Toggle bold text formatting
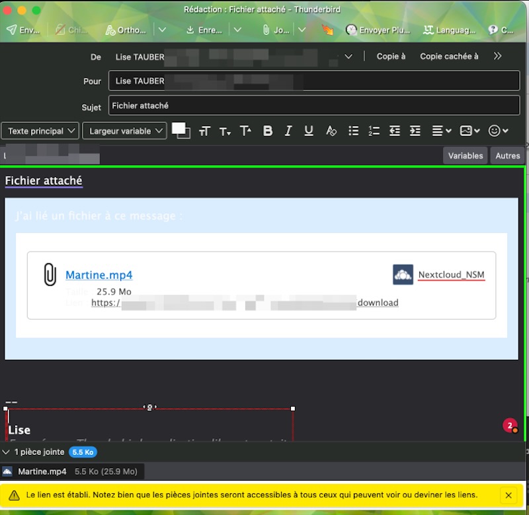 coord(268,131)
